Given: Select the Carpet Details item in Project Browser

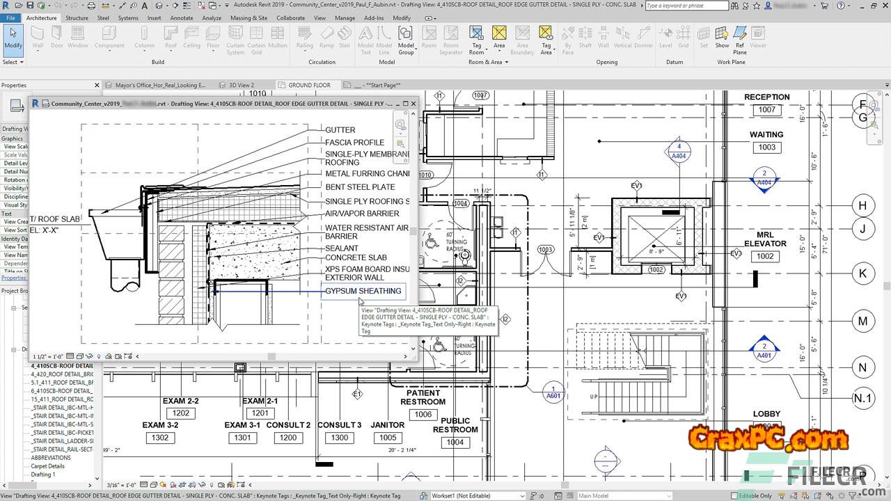Looking at the screenshot, I should pos(48,466).
